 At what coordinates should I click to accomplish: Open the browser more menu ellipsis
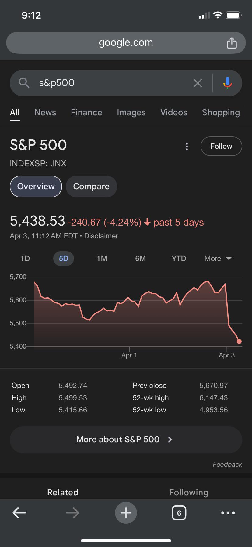[228, 513]
